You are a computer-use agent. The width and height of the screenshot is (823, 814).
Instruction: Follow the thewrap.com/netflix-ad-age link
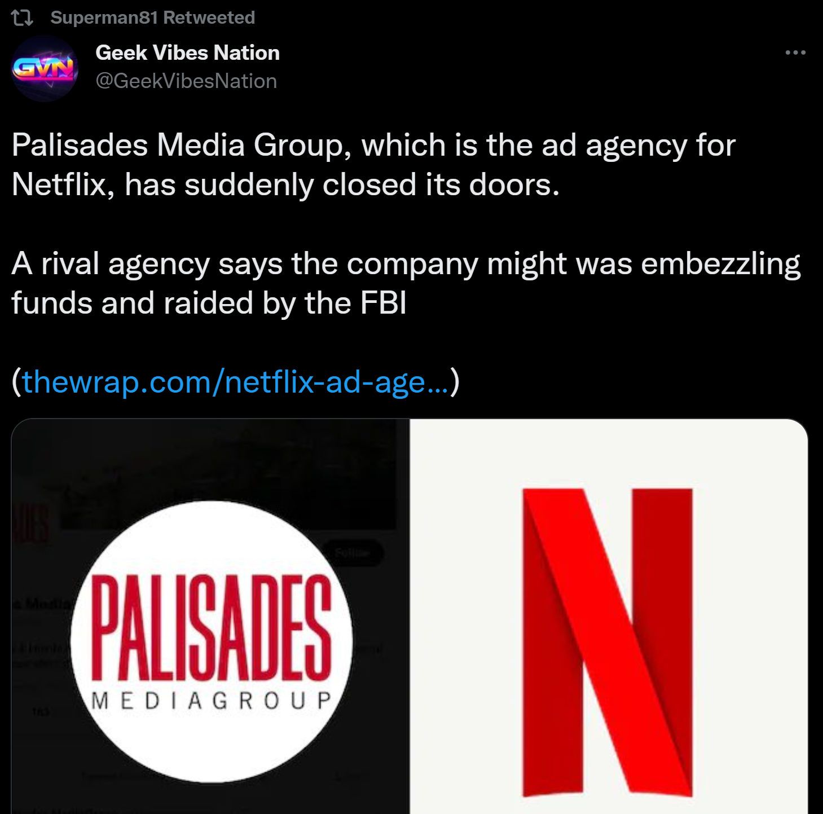click(x=235, y=382)
